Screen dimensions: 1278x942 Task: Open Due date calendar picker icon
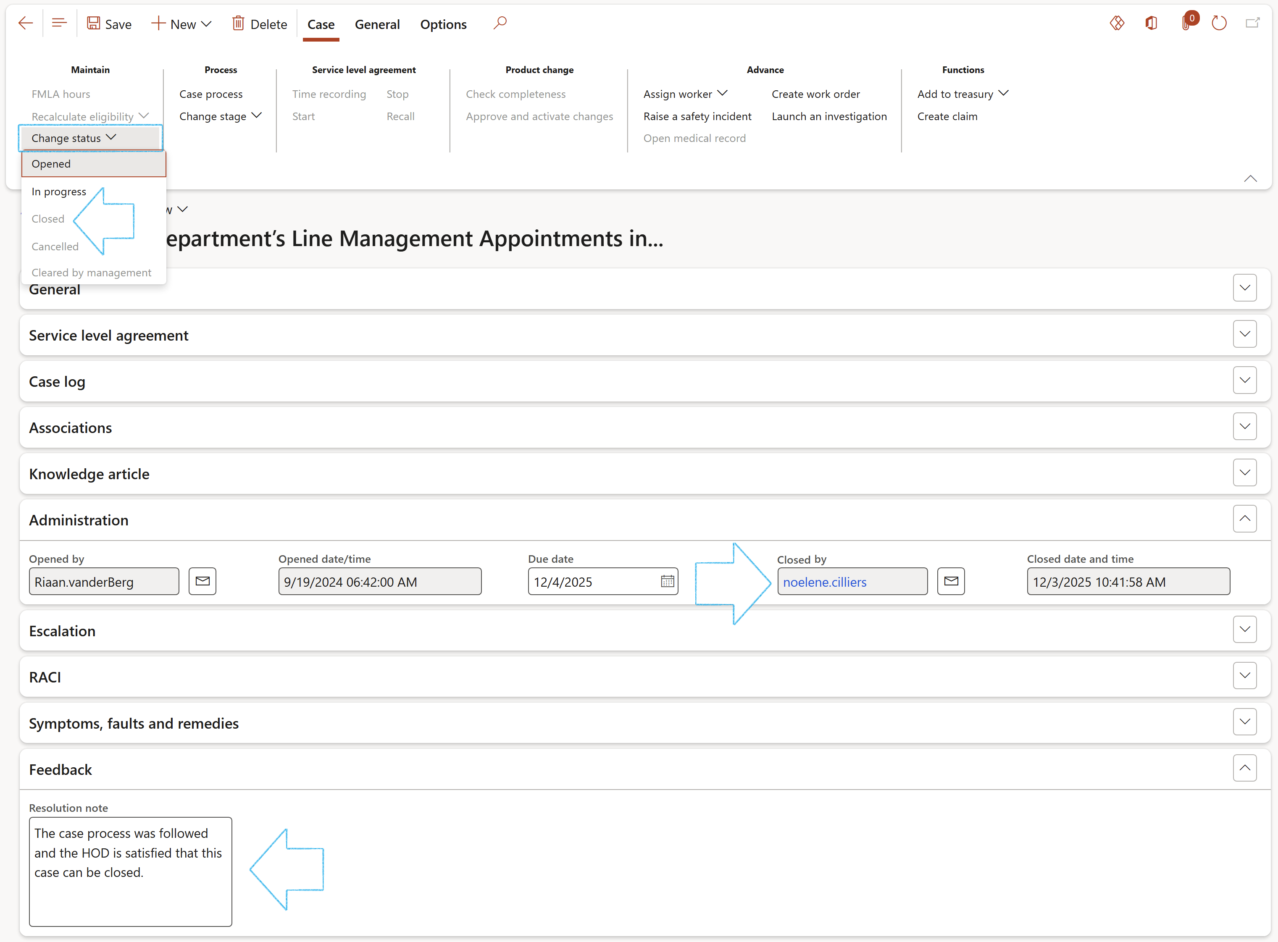point(667,581)
